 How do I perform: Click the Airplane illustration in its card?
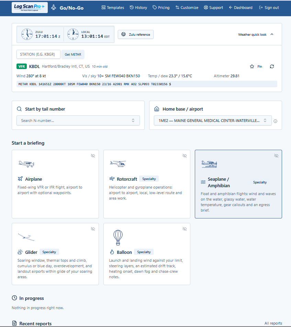tap(26, 164)
